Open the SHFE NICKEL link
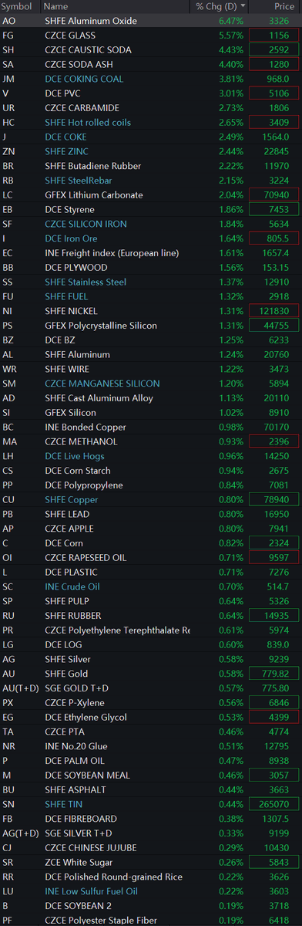 coord(70,310)
